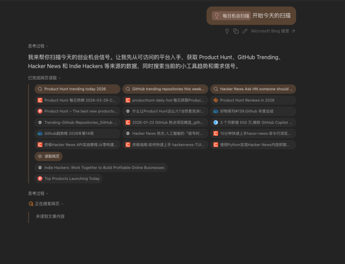Open result Product Hunt – The best new products
Viewport: 345px width, 264px height.
tap(77, 111)
